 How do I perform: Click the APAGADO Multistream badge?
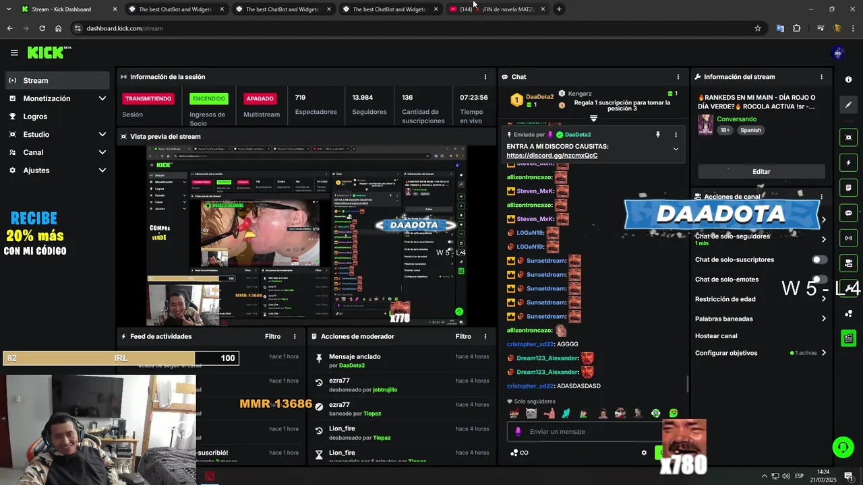pyautogui.click(x=260, y=98)
